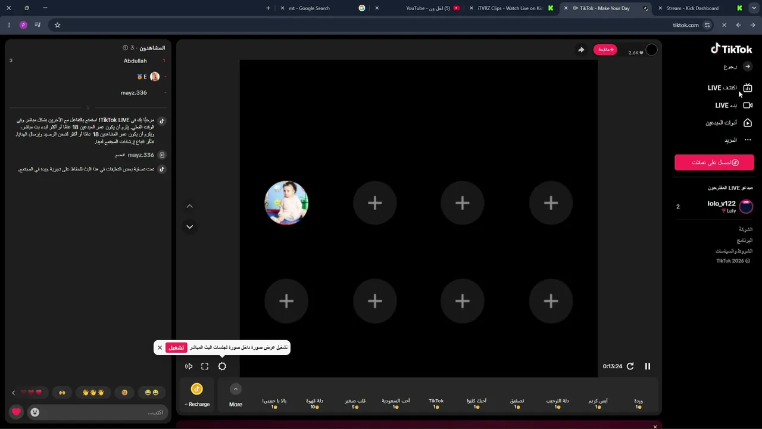This screenshot has width=762, height=429.
Task: Pause the live stream
Action: 648,366
